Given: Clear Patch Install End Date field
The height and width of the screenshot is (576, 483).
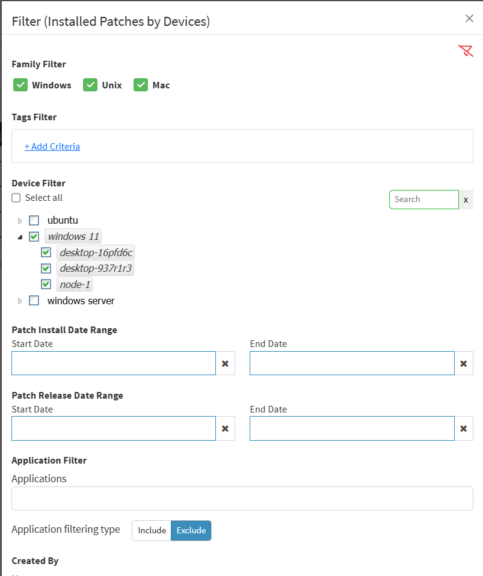Looking at the screenshot, I should click(x=463, y=364).
